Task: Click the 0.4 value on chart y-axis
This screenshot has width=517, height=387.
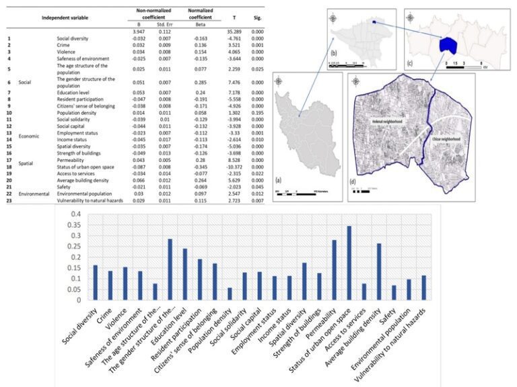Action: coord(75,214)
